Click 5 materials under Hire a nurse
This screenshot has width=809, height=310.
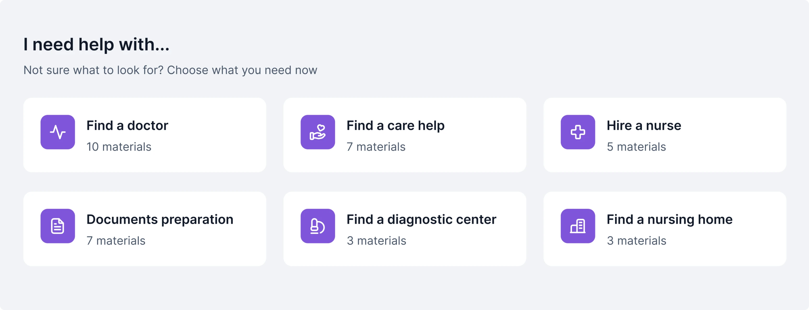click(636, 147)
